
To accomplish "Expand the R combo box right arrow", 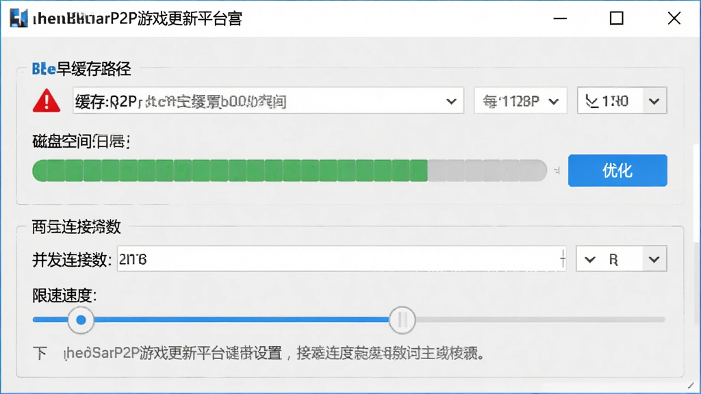I will coord(654,259).
